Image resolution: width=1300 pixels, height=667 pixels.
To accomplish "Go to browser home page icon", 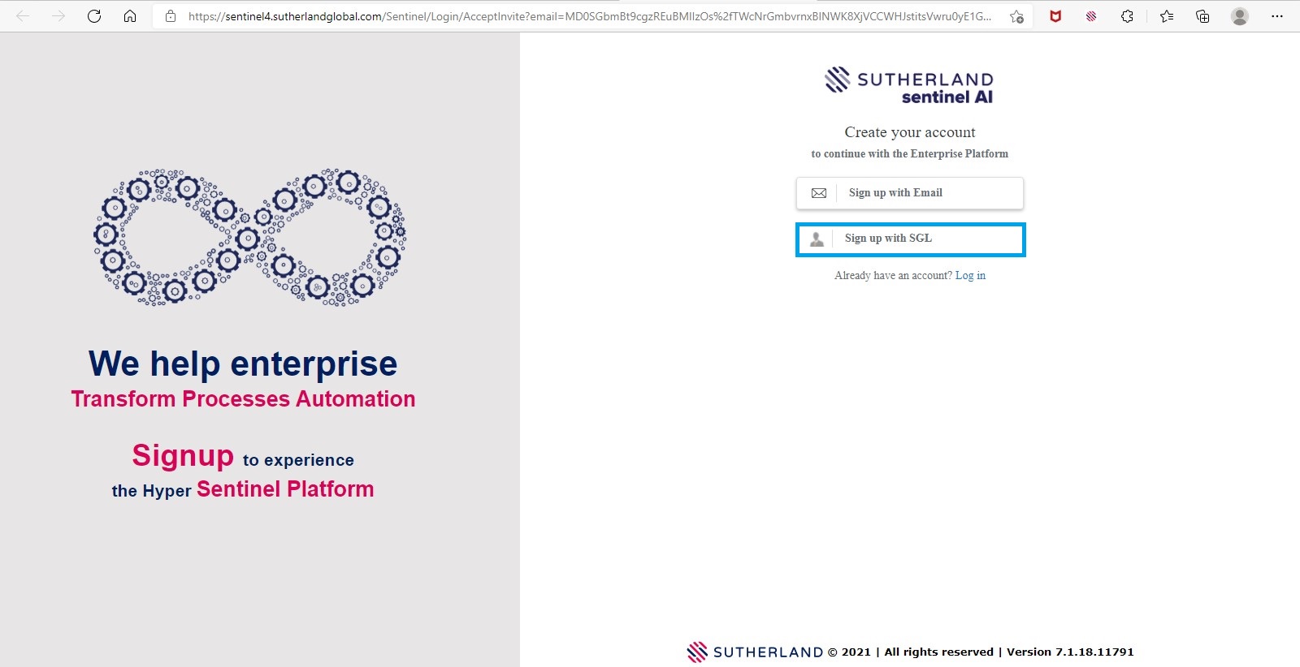I will point(130,16).
